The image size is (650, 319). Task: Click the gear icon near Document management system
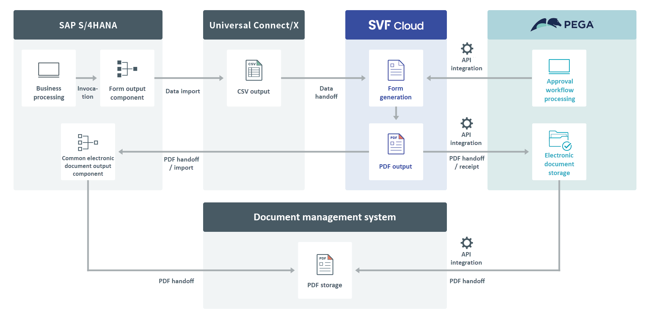[467, 243]
